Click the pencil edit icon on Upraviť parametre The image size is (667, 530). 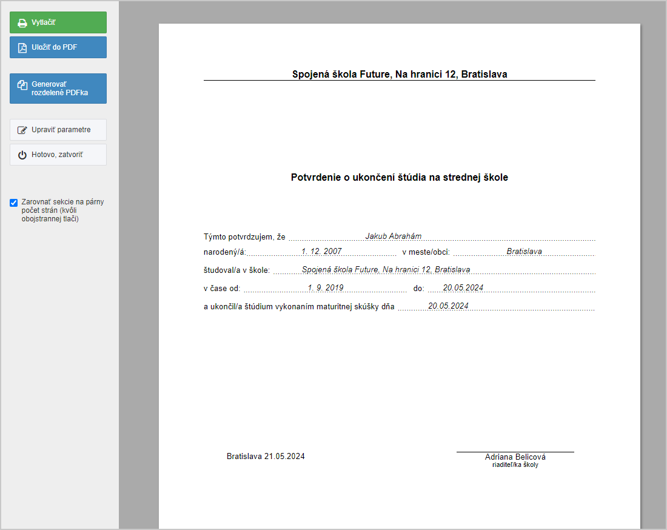22,130
